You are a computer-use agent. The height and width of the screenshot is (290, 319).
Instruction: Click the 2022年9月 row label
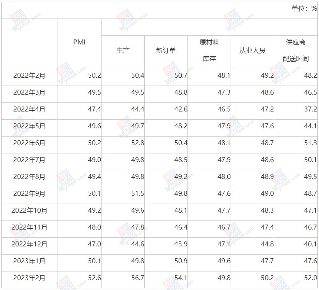click(x=29, y=193)
